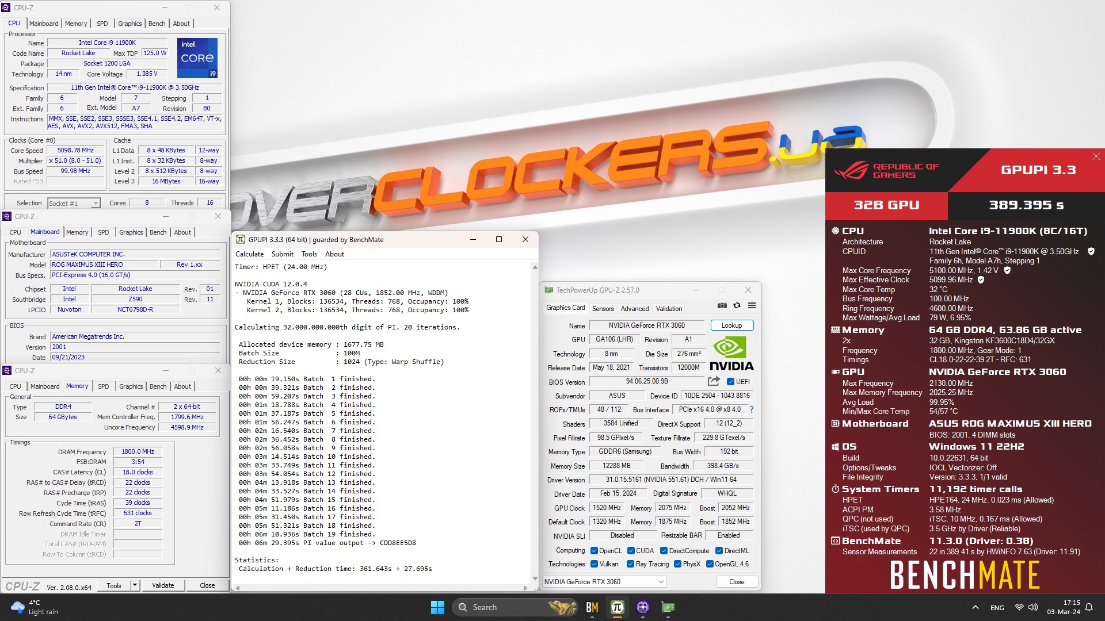Open network status in system tray
This screenshot has width=1105, height=621.
point(1019,607)
